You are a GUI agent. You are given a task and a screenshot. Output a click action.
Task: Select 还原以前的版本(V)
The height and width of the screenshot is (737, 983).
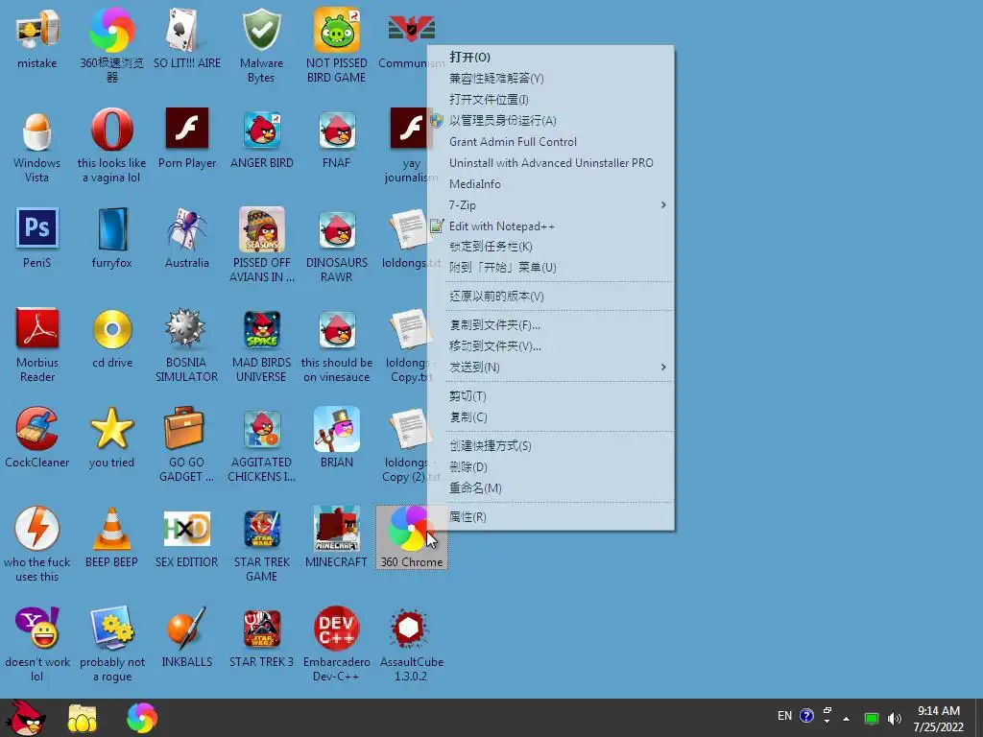[550, 297]
